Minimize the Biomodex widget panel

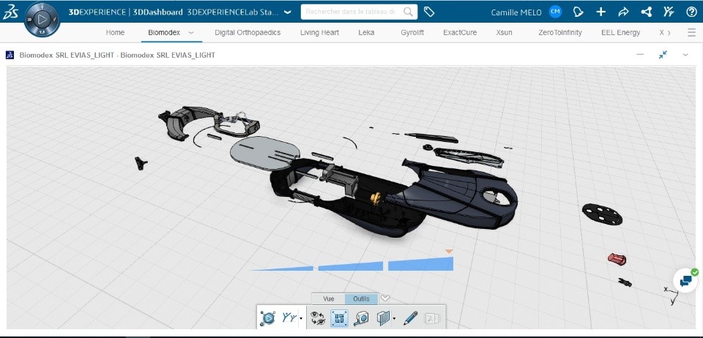[x=640, y=55]
